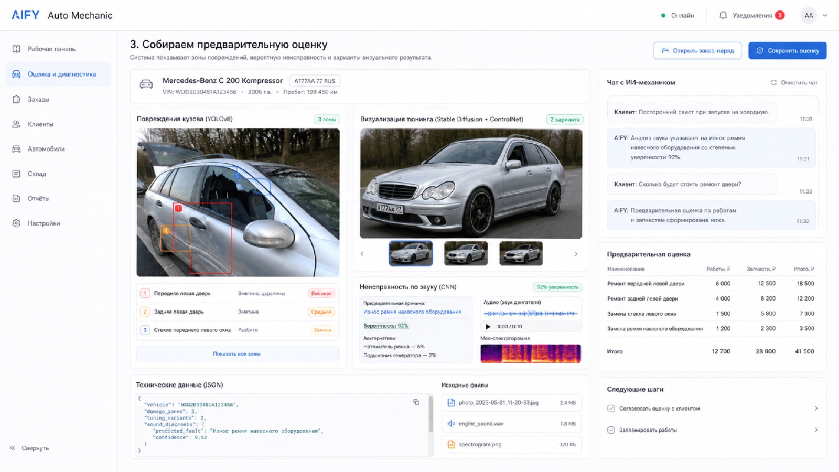
Task: Select damage zone 1 Передняя левая дверь
Action: tap(237, 293)
